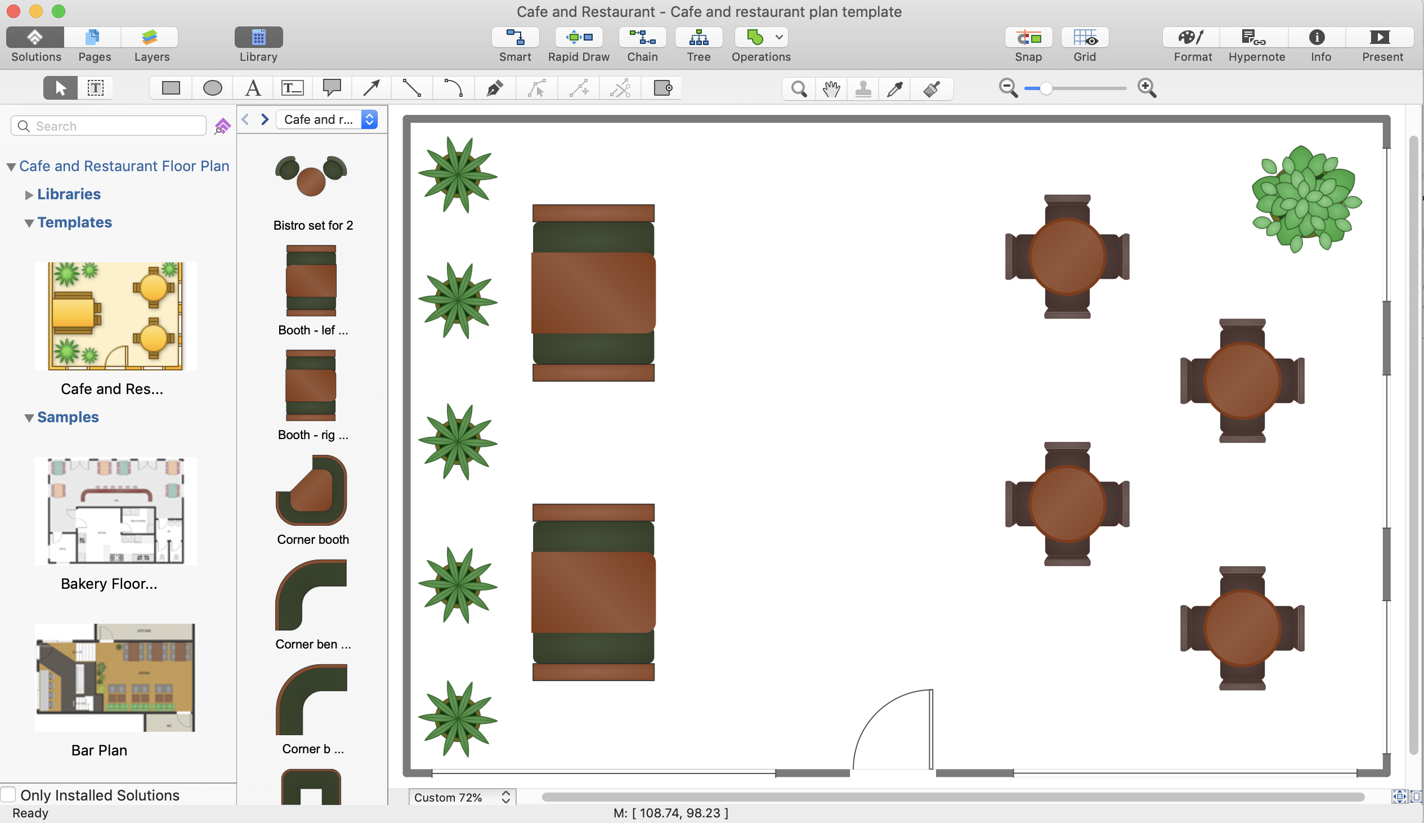Switch to the Pages panel

(x=94, y=38)
